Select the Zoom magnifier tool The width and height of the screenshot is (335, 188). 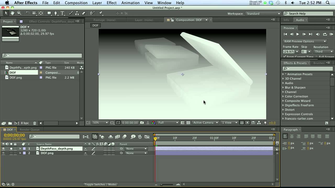point(19,13)
